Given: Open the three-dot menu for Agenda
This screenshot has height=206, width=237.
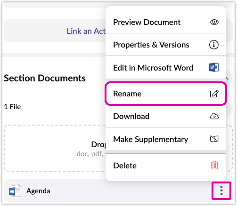Looking at the screenshot, I should point(221,190).
